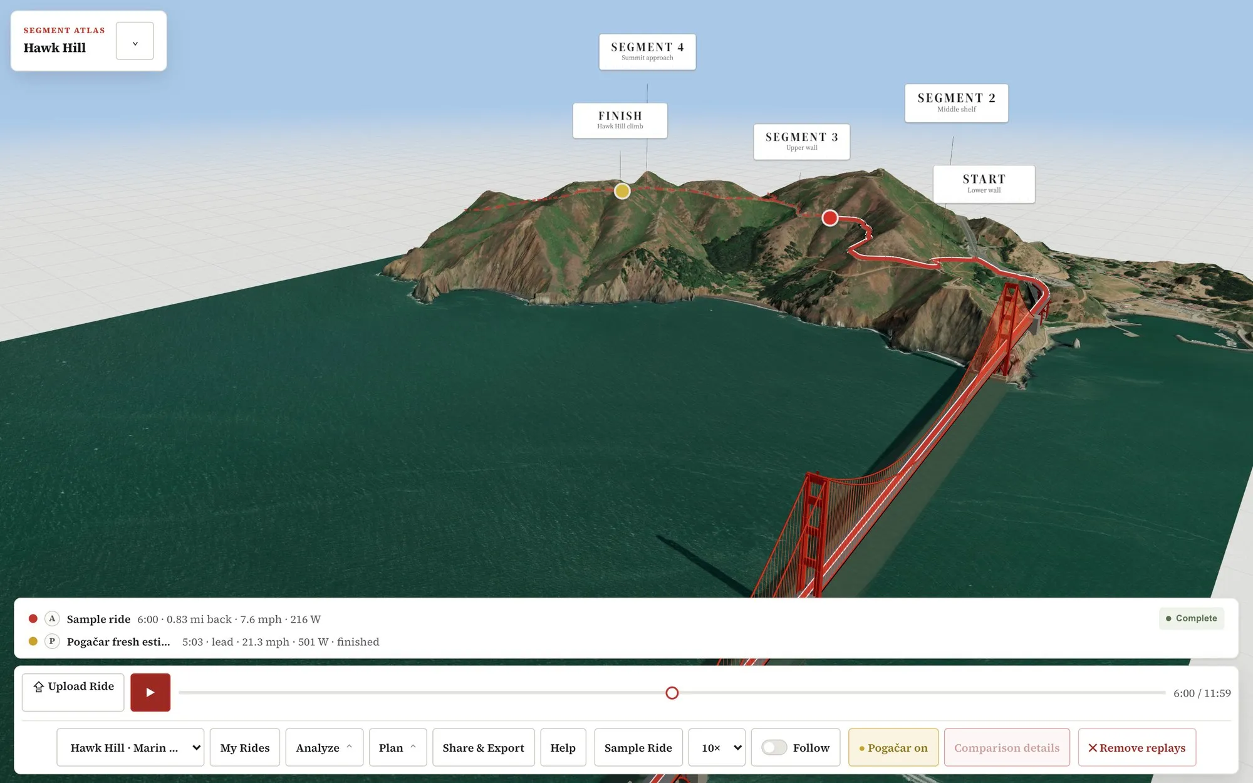The image size is (1253, 783).
Task: Expand the Analyze menu
Action: coord(324,747)
